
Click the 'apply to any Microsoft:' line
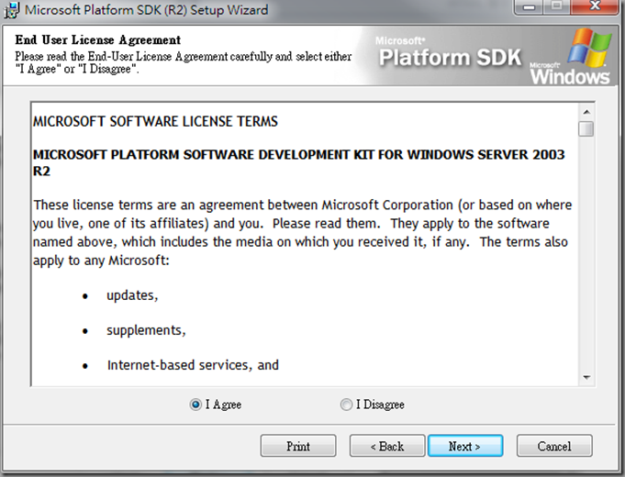[101, 261]
